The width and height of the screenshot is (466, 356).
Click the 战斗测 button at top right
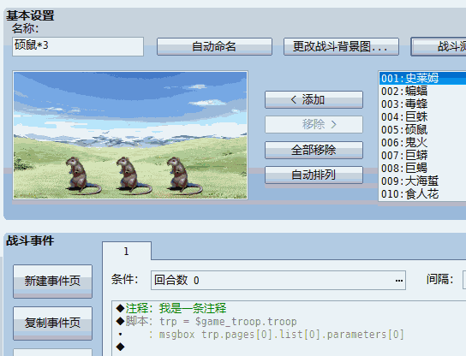click(x=439, y=46)
